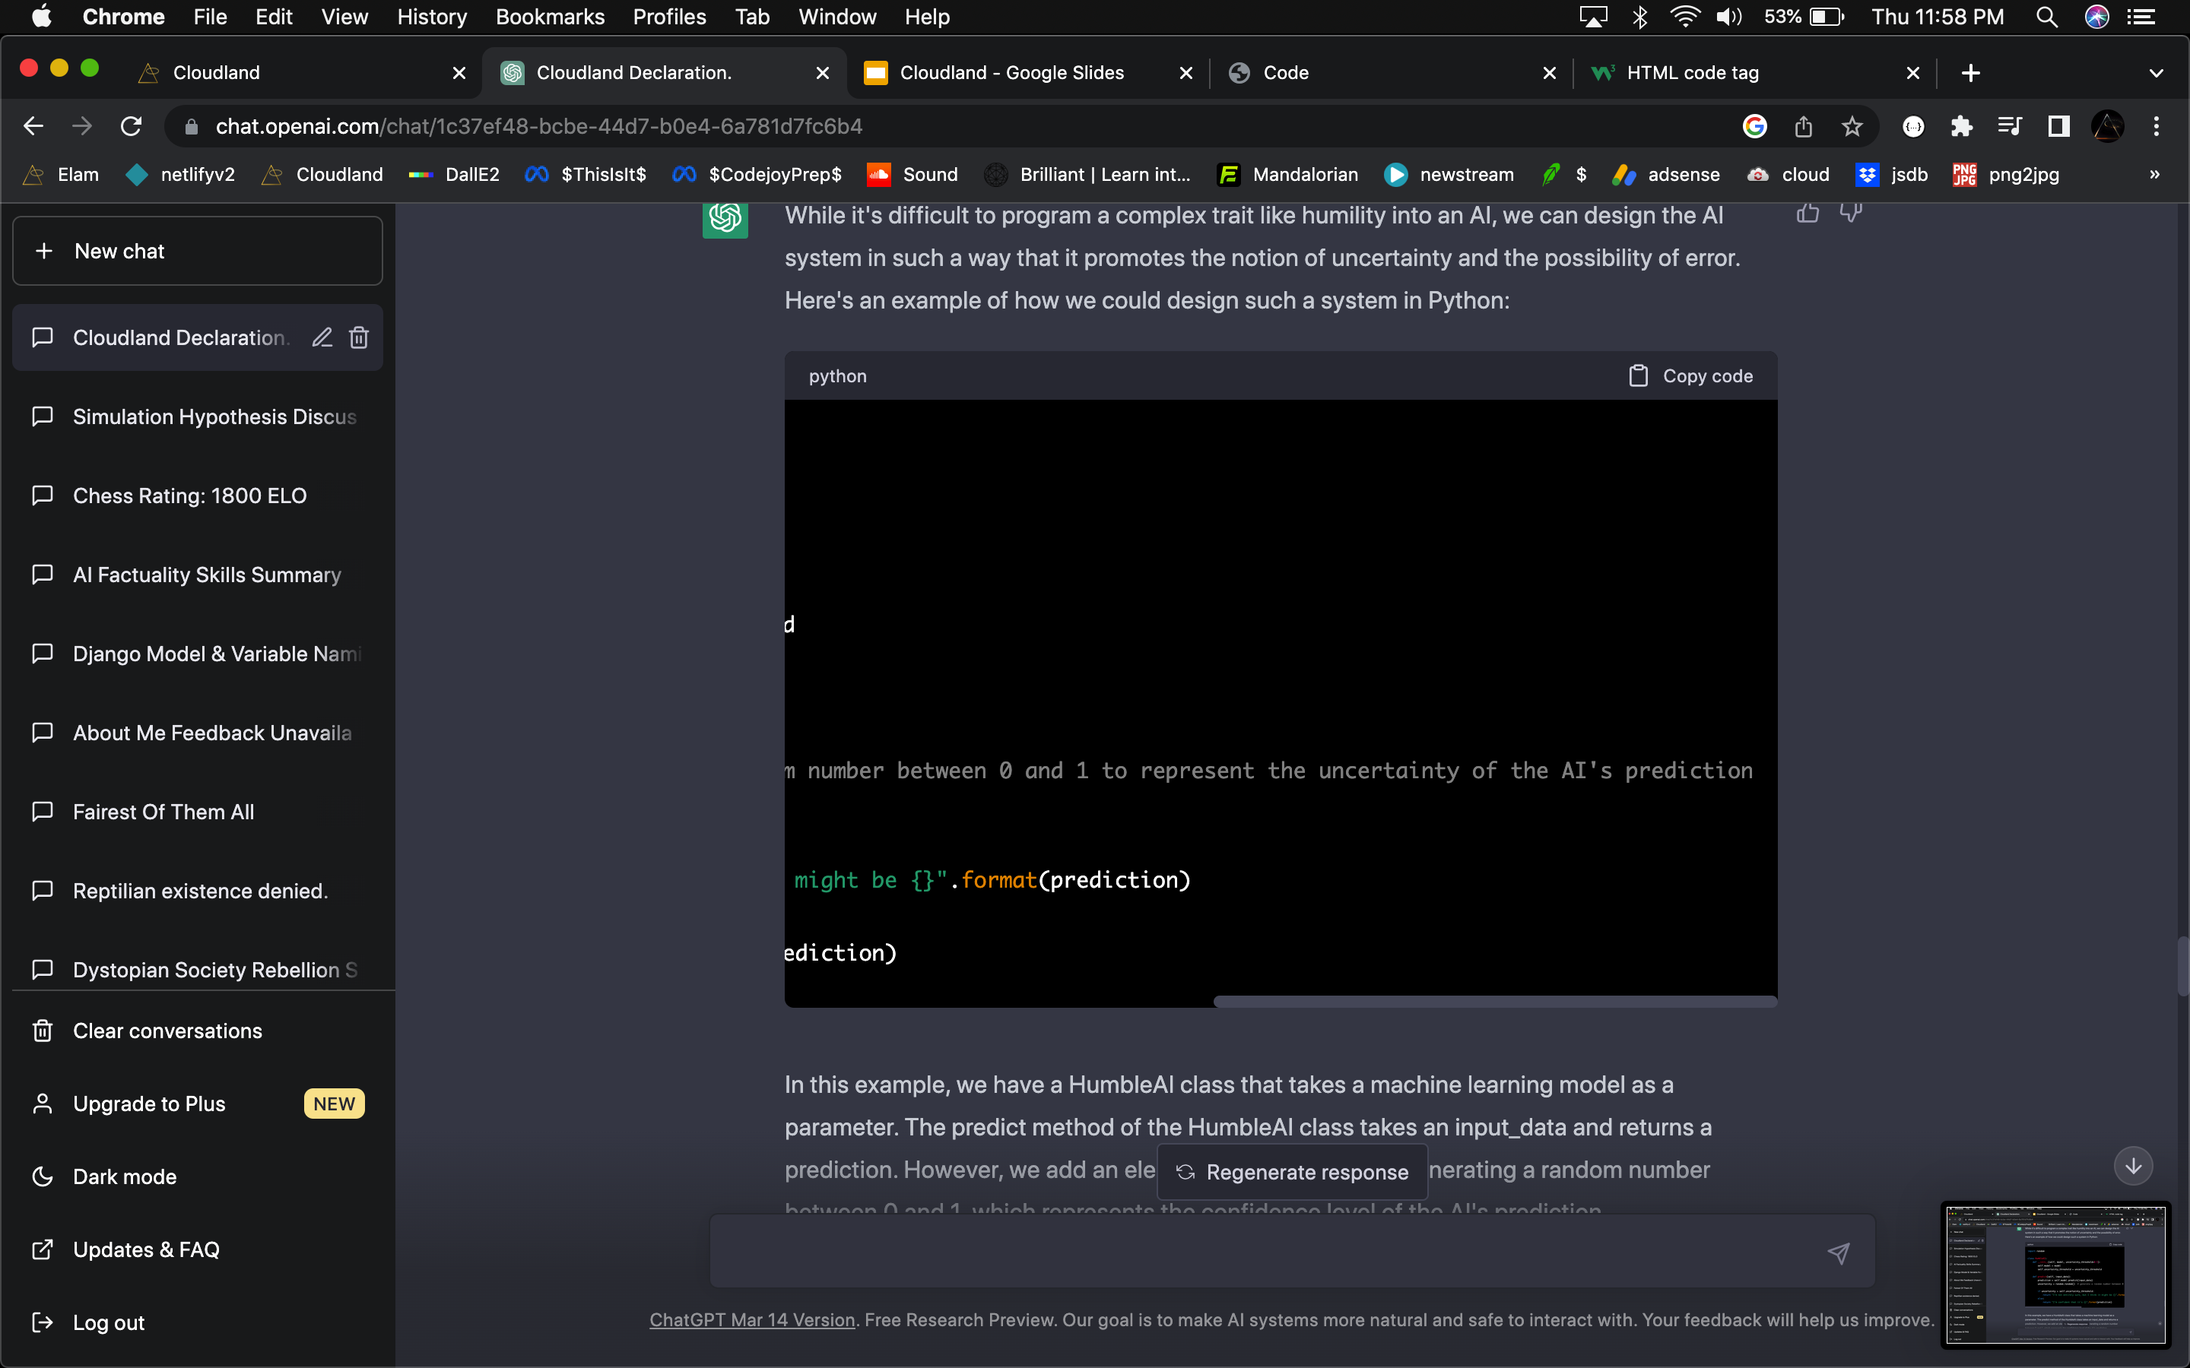Click the share page icon in address bar

tap(1804, 125)
